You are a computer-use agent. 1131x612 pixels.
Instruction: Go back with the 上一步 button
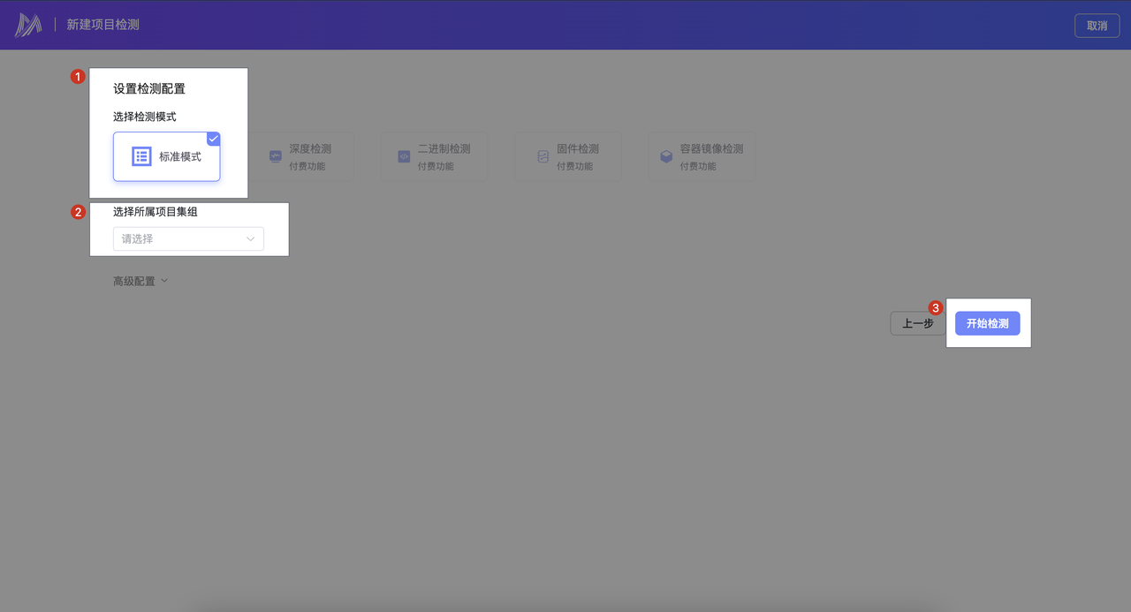coord(916,323)
